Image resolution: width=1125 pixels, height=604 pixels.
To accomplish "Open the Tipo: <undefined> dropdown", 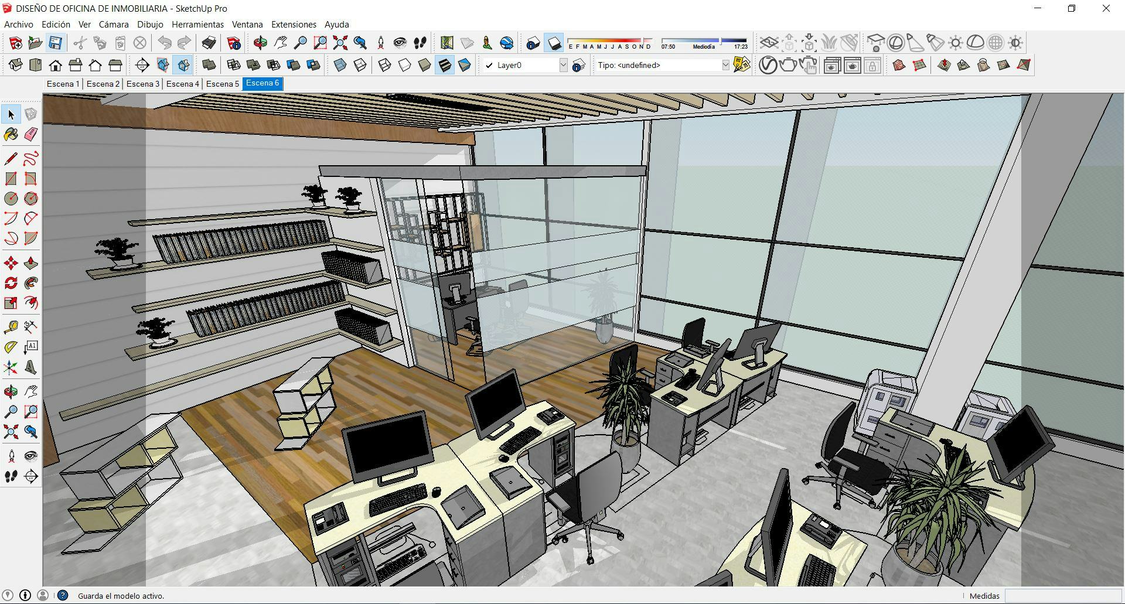I will tap(727, 65).
